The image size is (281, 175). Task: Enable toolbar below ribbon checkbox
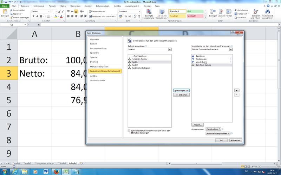129,131
